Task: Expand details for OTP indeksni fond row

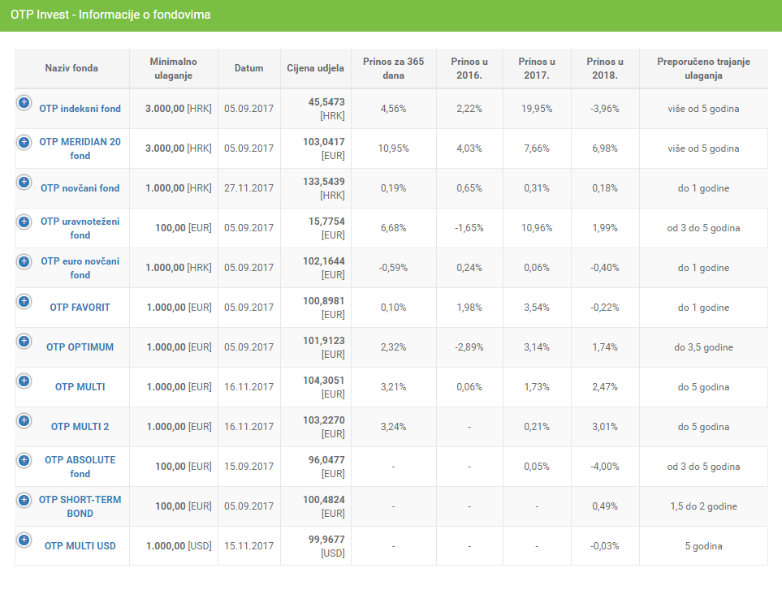Action: [x=24, y=103]
